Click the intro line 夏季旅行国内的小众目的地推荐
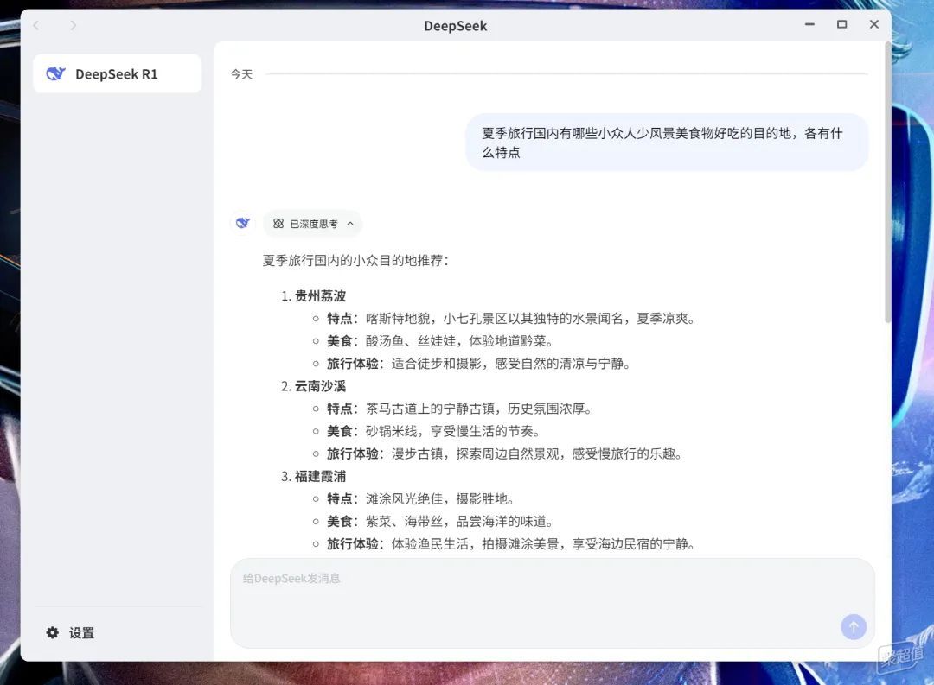Viewport: 934px width, 685px height. pos(355,261)
